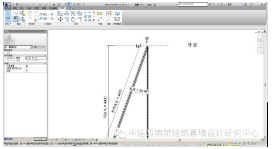Click the Offset tool icon
The image size is (272, 149).
click(66, 13)
